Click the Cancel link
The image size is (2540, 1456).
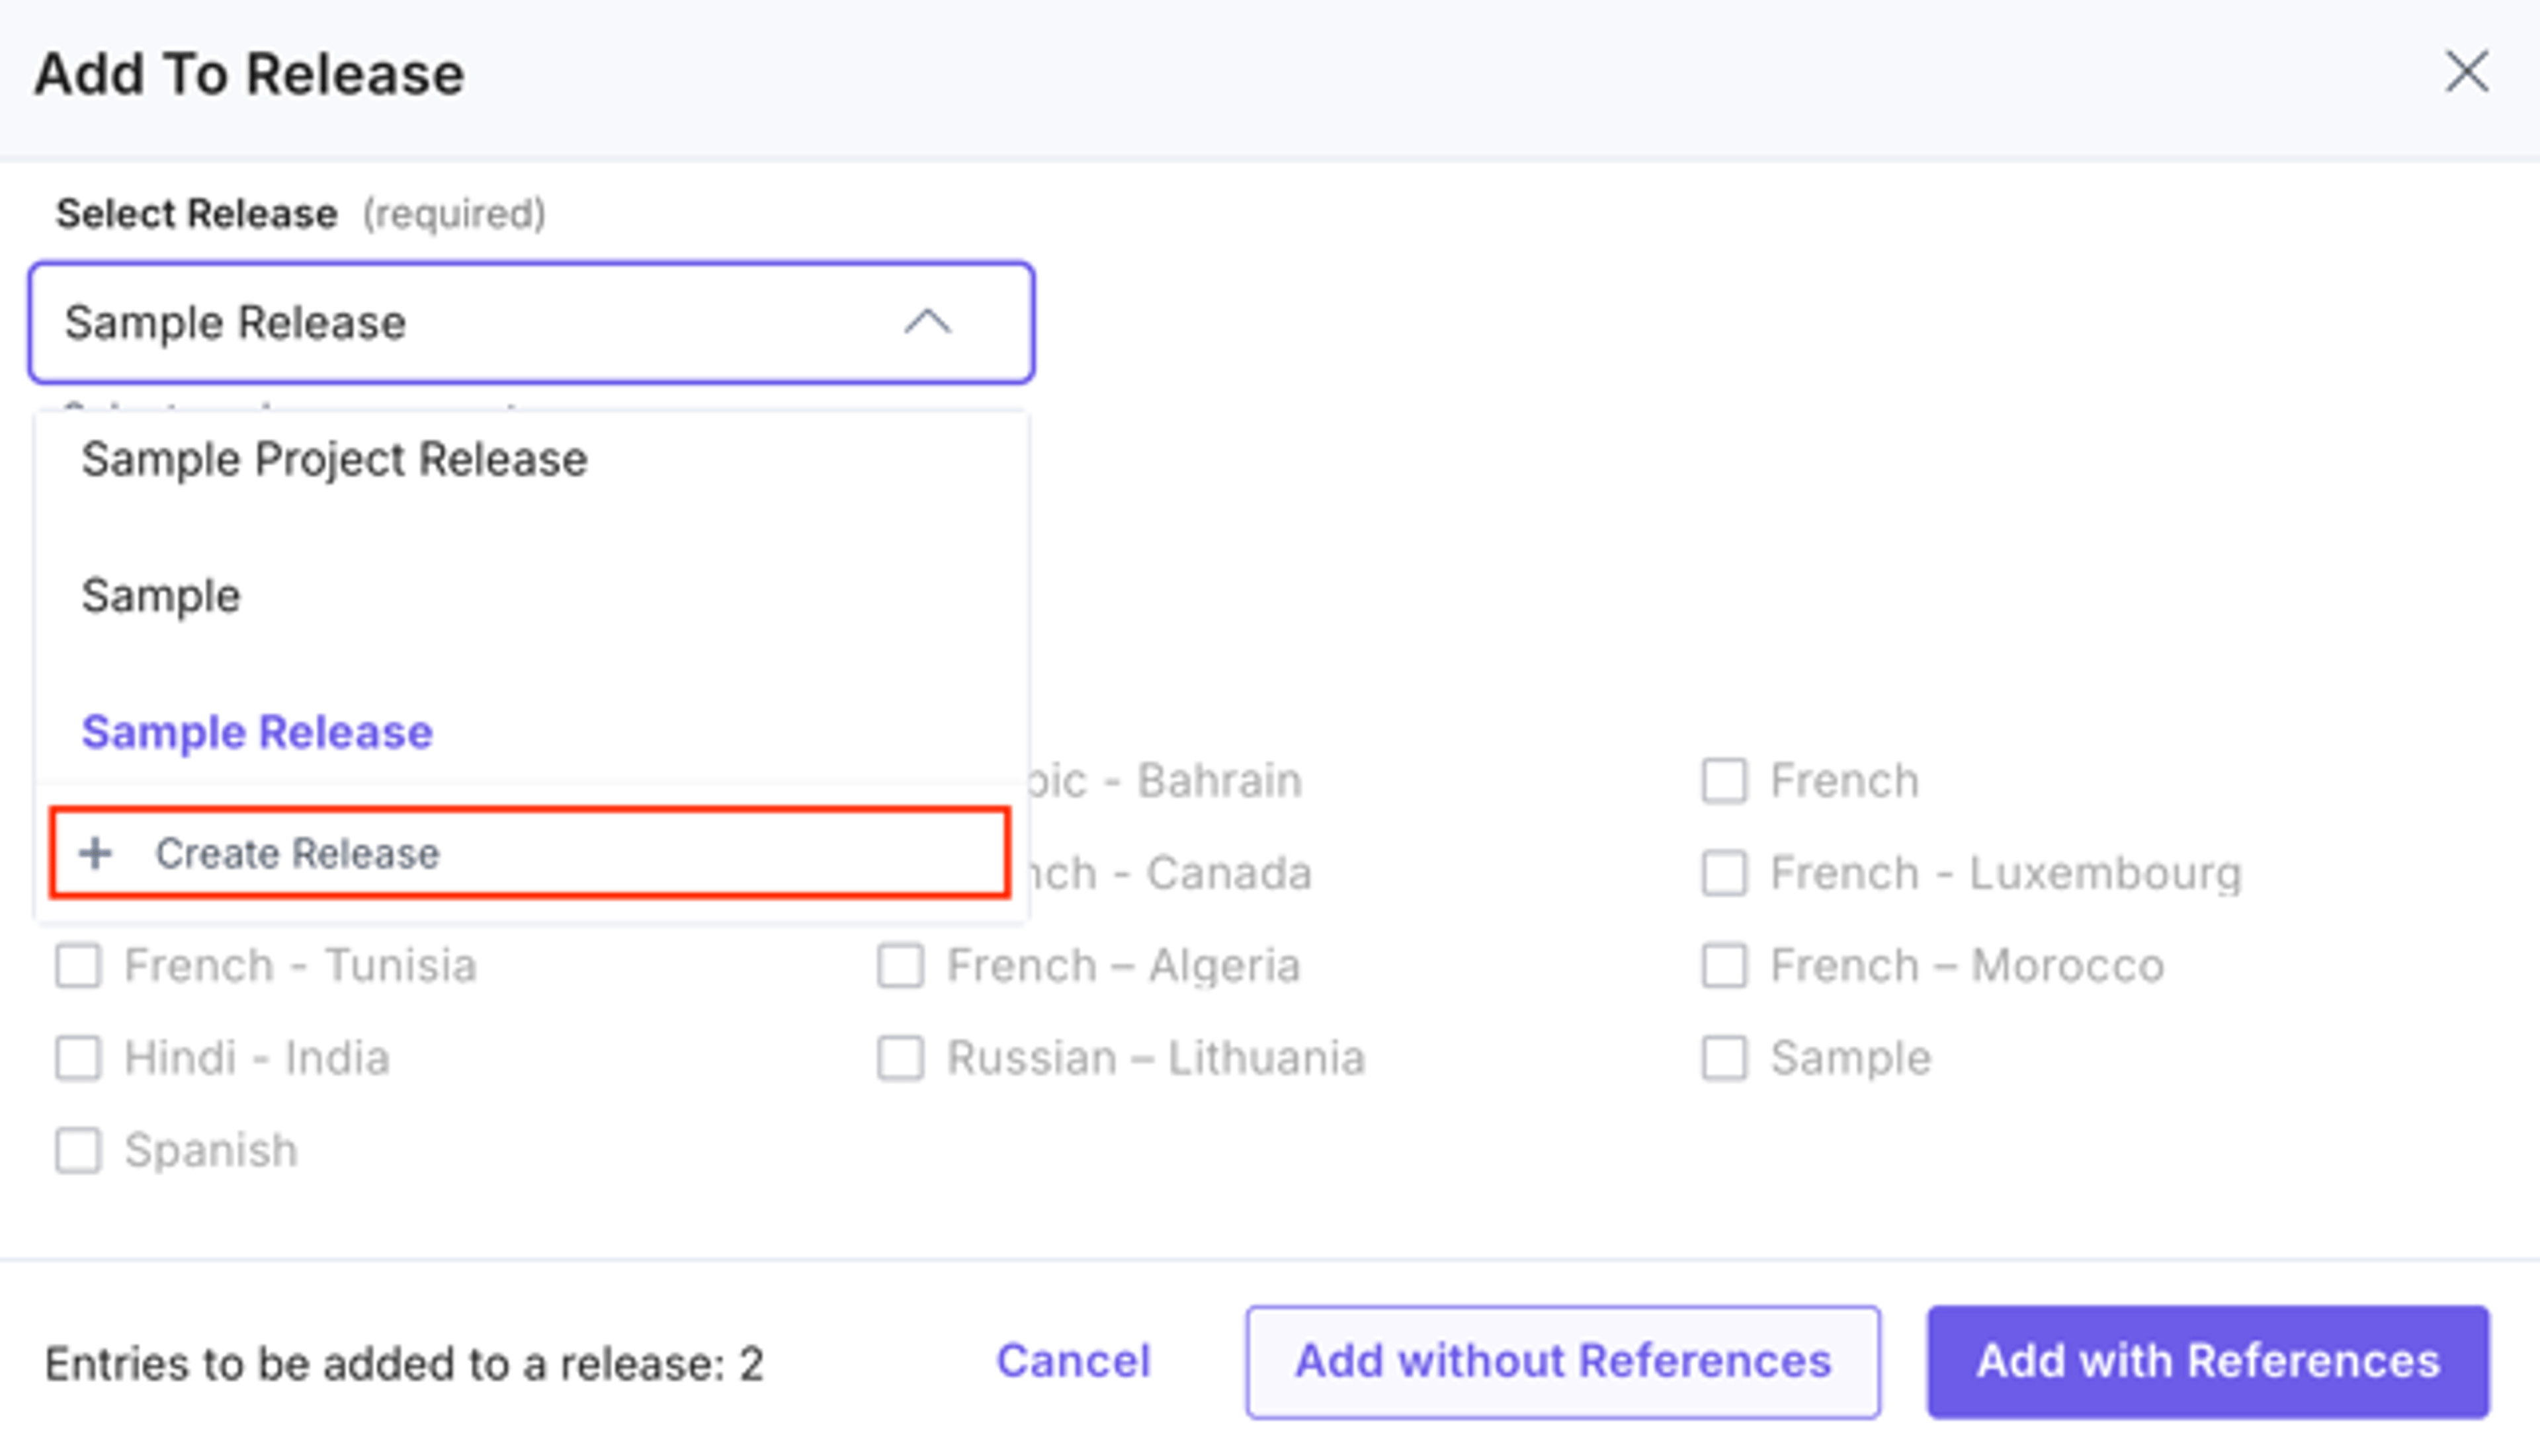tap(1074, 1361)
